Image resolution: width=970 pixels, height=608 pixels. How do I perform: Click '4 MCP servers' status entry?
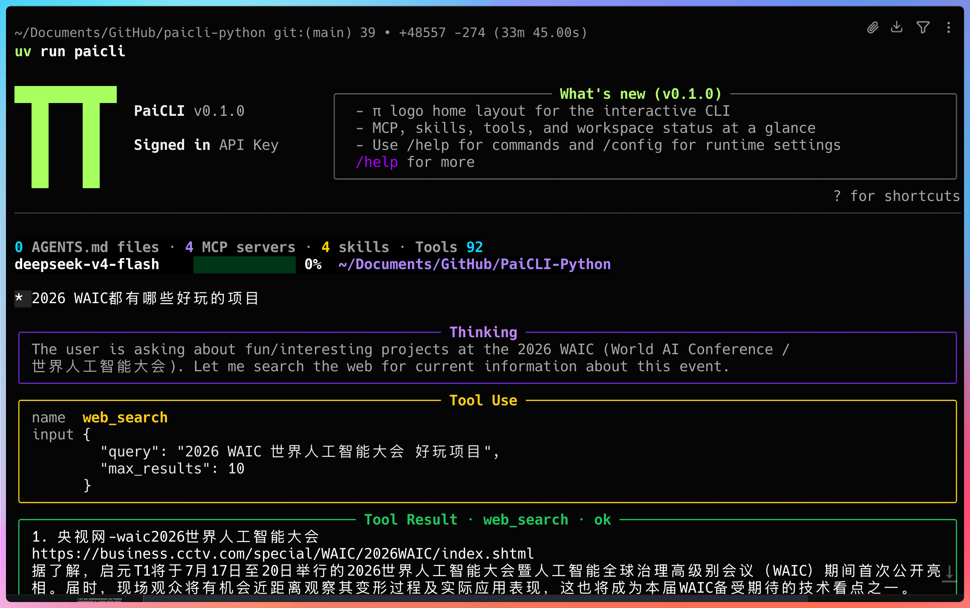tap(240, 247)
